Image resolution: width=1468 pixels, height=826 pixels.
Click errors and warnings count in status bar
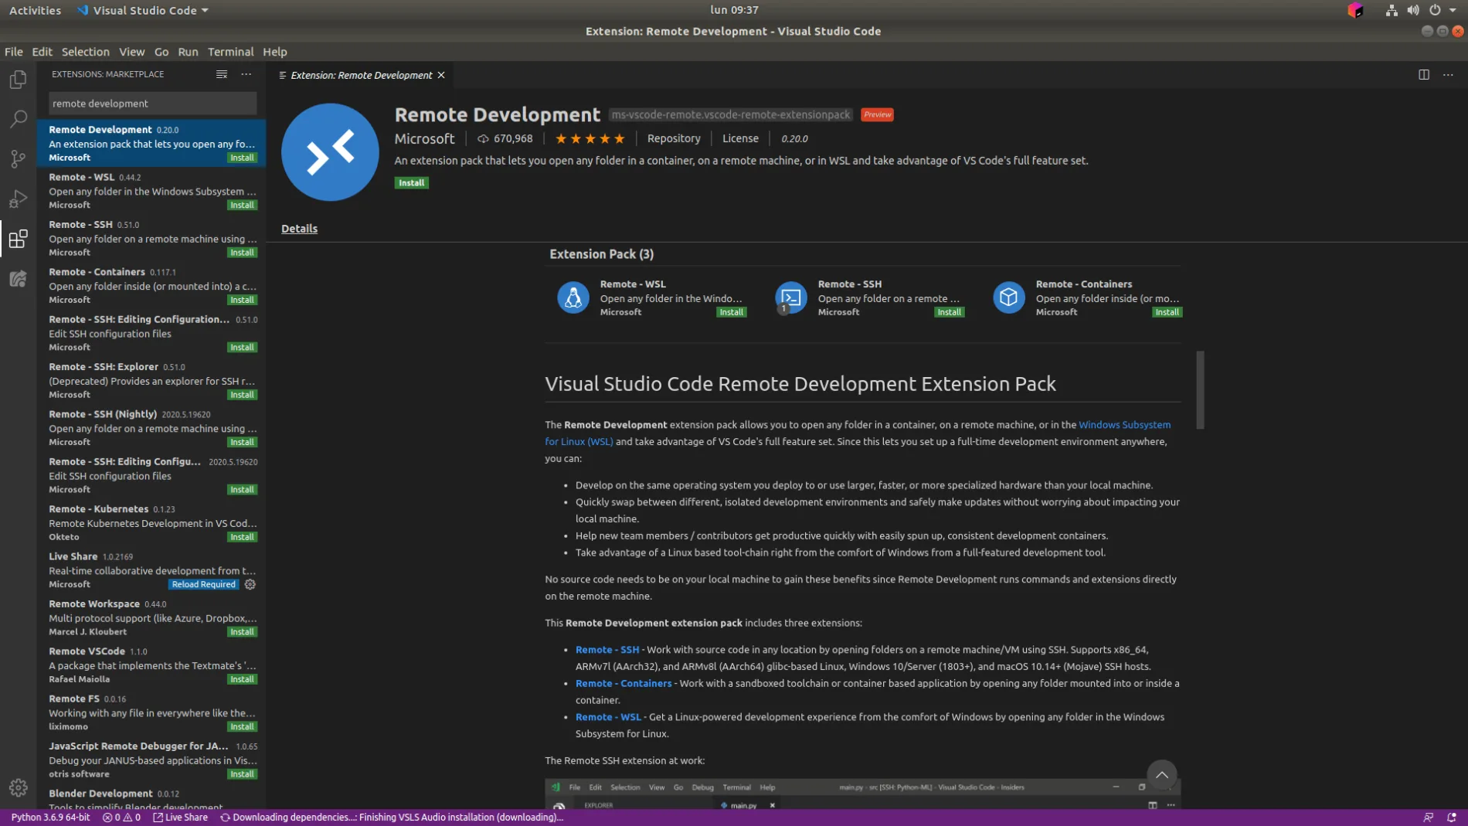click(121, 818)
